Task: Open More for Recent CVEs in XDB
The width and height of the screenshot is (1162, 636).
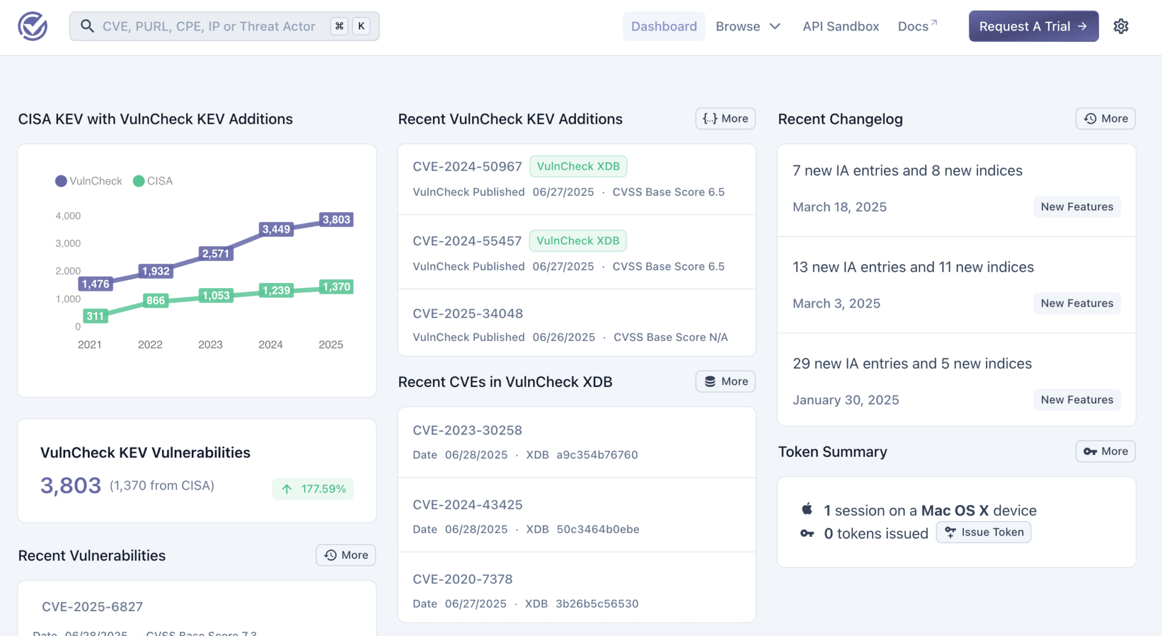Action: (725, 381)
